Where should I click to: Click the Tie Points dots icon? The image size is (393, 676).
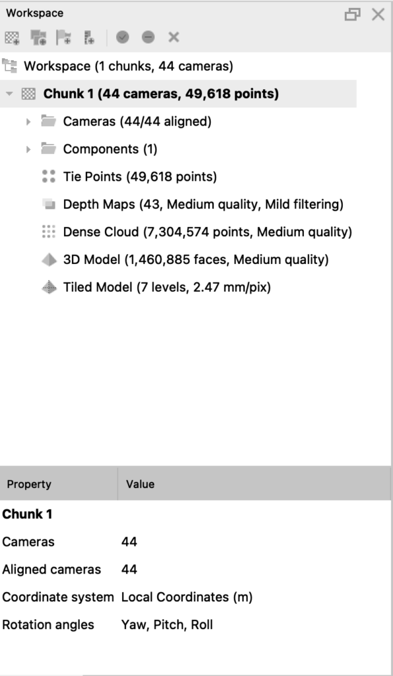tap(49, 176)
